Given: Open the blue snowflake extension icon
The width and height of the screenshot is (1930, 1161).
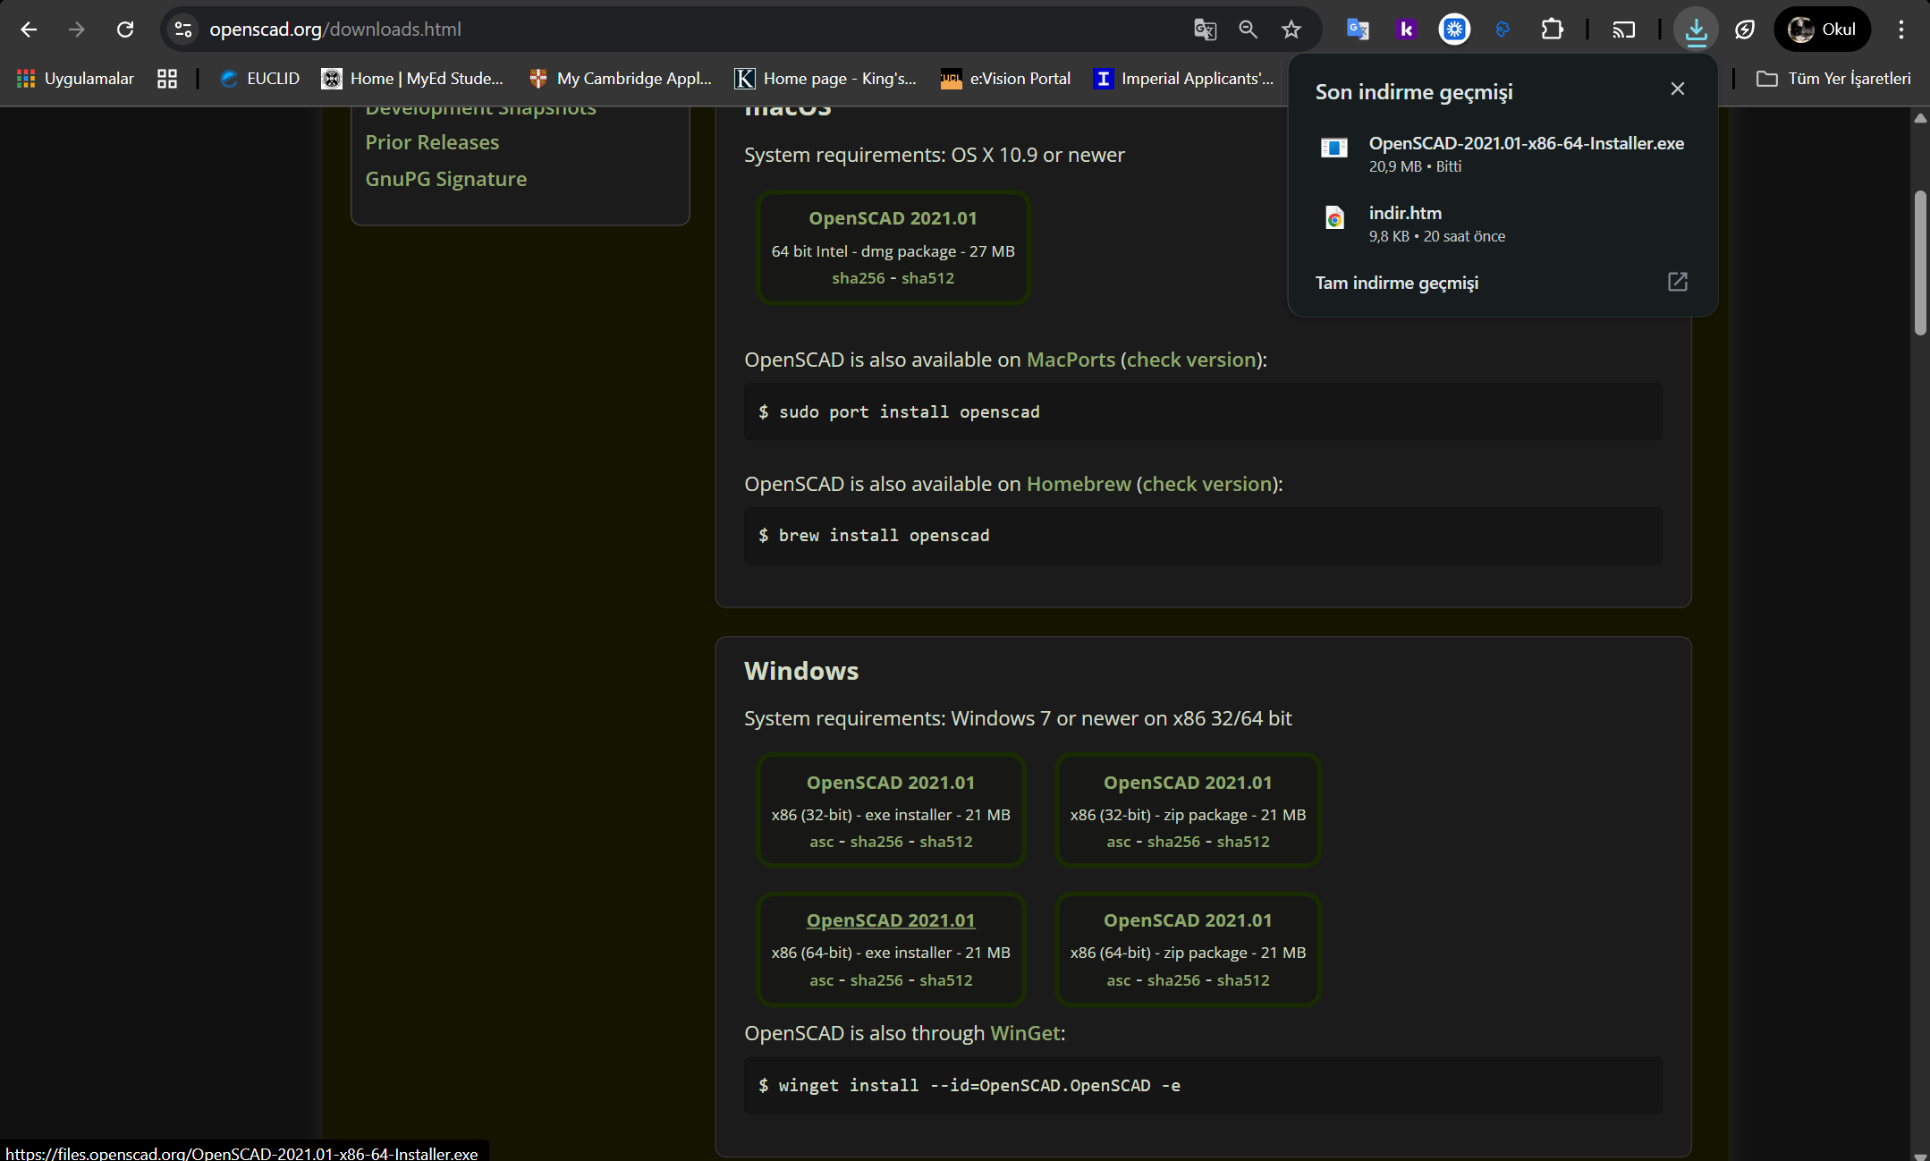Looking at the screenshot, I should click(1453, 29).
